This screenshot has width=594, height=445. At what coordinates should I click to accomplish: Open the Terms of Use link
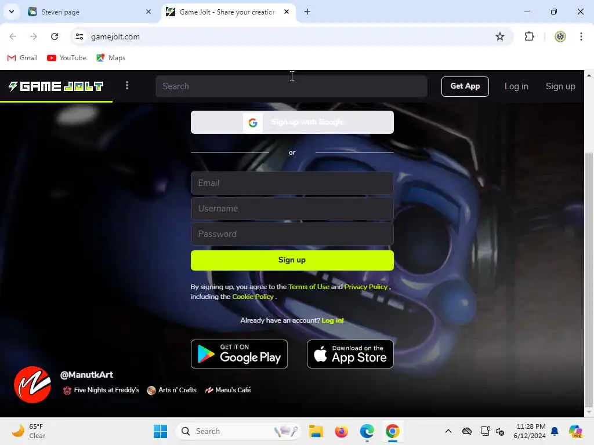[309, 287]
